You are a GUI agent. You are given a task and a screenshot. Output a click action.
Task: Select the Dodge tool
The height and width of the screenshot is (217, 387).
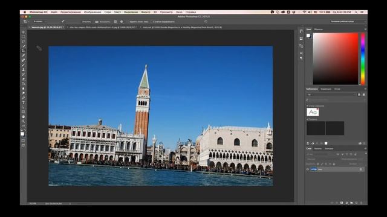[x=24, y=93]
